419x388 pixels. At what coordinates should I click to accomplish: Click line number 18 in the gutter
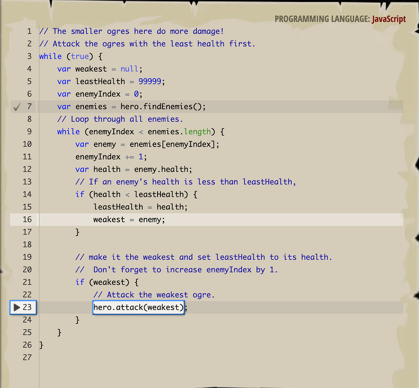pyautogui.click(x=27, y=244)
